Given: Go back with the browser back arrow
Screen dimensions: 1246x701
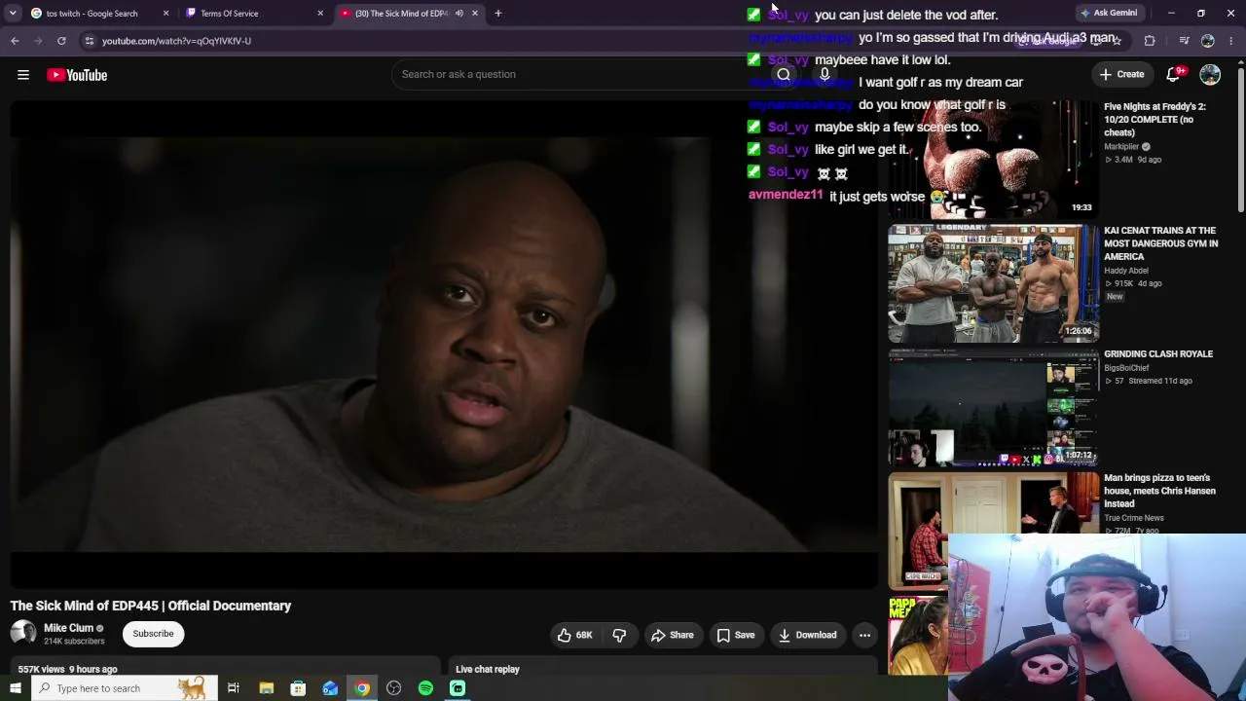Looking at the screenshot, I should click(15, 40).
